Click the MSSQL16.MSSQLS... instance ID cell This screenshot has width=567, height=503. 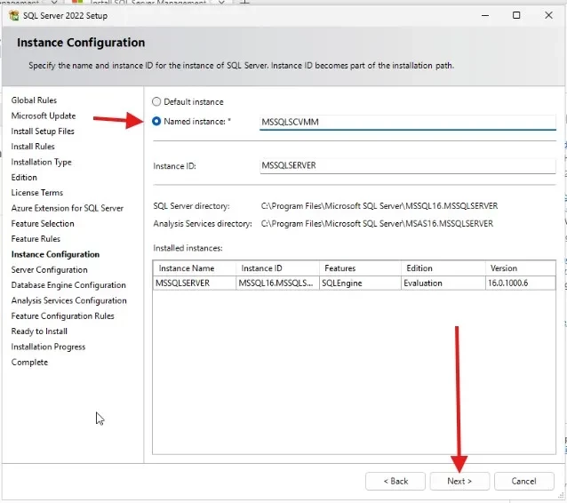pyautogui.click(x=277, y=283)
